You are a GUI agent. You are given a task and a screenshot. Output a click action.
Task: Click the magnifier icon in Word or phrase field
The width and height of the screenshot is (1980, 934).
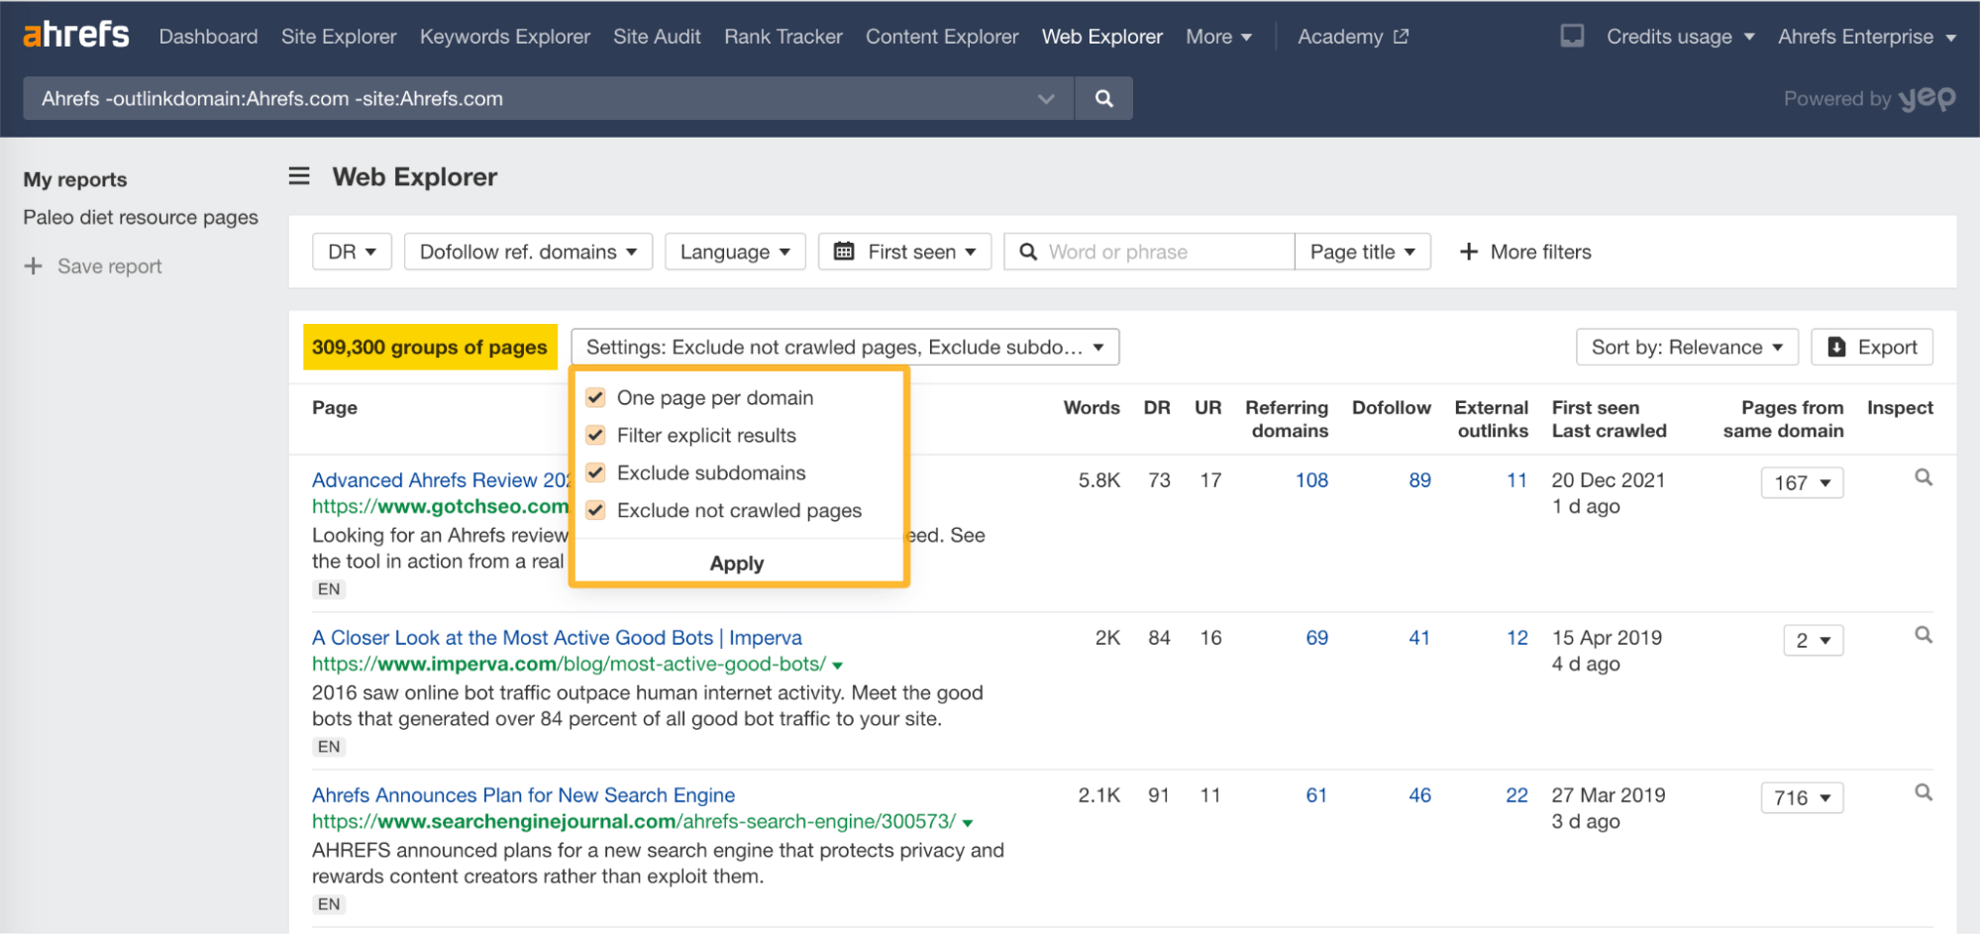[1028, 252]
